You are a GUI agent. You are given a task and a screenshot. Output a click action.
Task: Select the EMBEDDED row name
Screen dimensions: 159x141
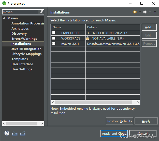[x=70, y=33]
